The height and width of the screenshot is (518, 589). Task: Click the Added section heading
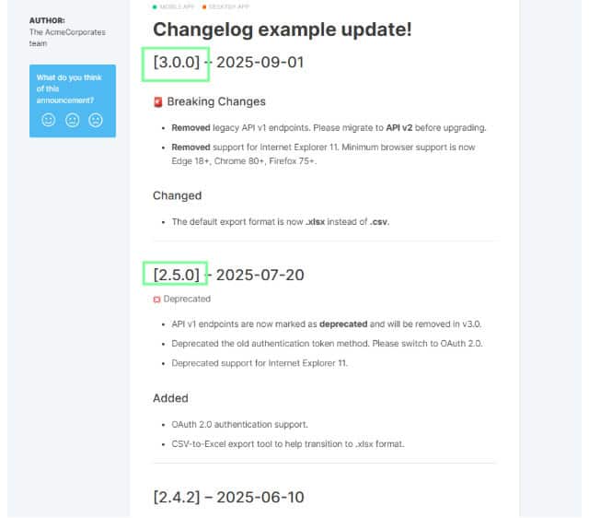170,398
